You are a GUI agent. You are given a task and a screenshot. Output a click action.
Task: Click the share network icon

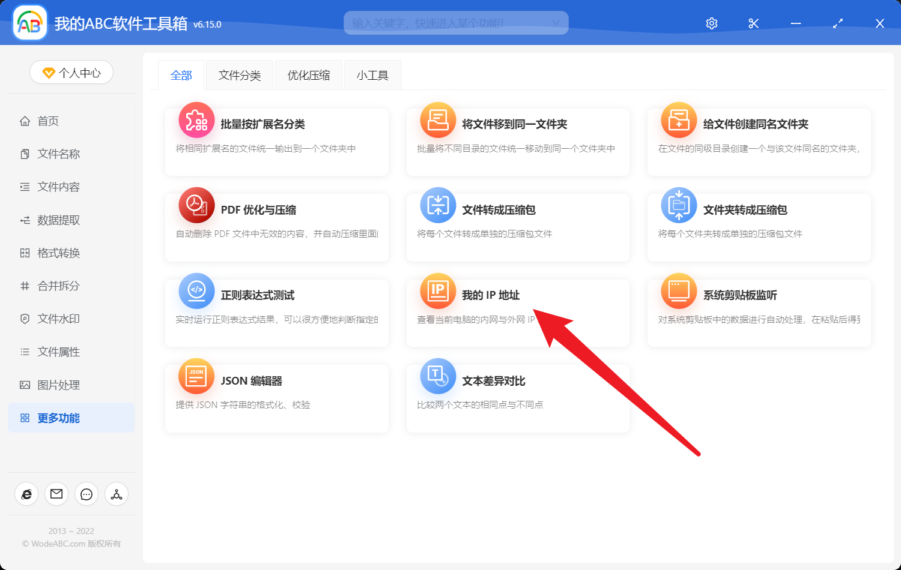tap(117, 494)
